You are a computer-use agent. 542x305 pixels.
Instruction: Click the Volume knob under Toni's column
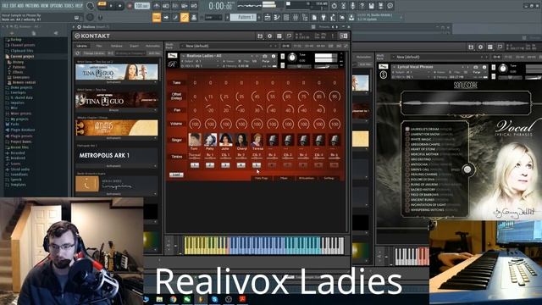click(195, 124)
